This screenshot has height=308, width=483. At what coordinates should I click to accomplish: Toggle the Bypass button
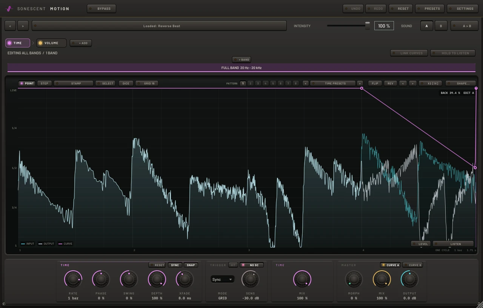(101, 8)
